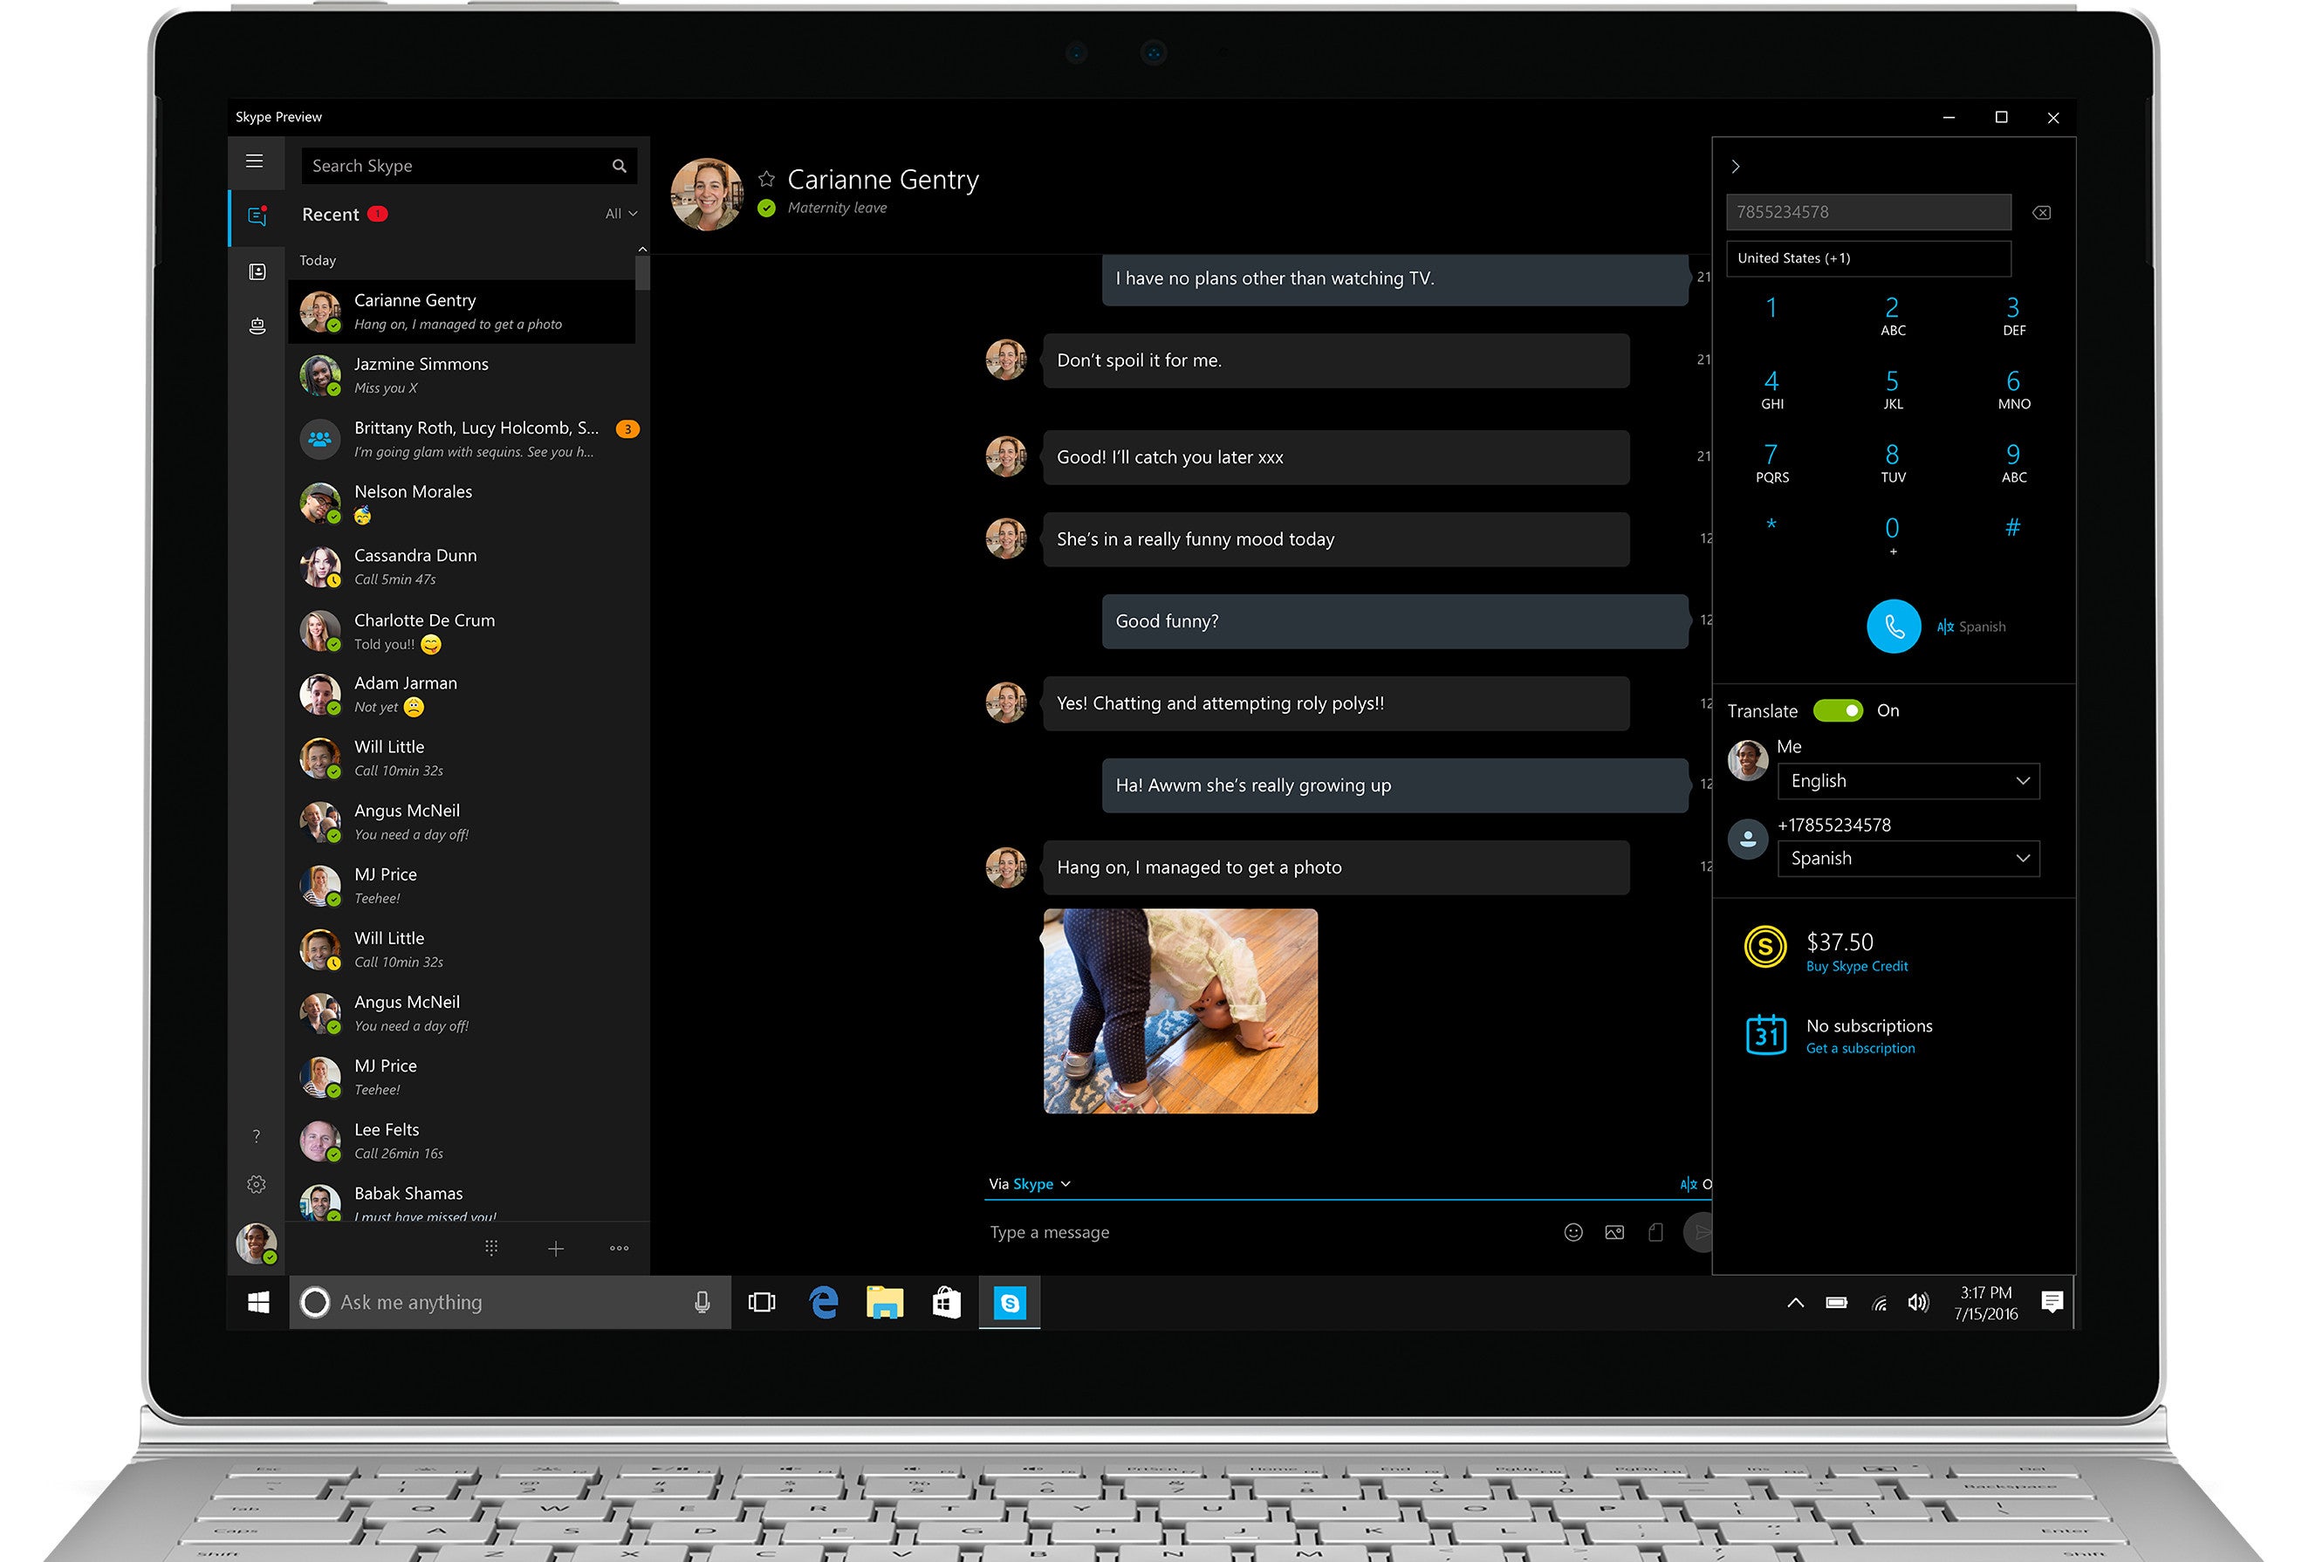Toggle the Translate on/off switch
The width and height of the screenshot is (2309, 1562).
[x=1842, y=709]
